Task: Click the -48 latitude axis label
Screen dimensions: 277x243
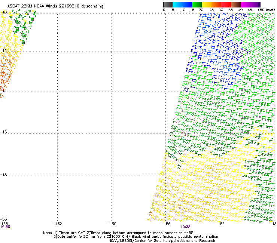Action: pos(3,175)
